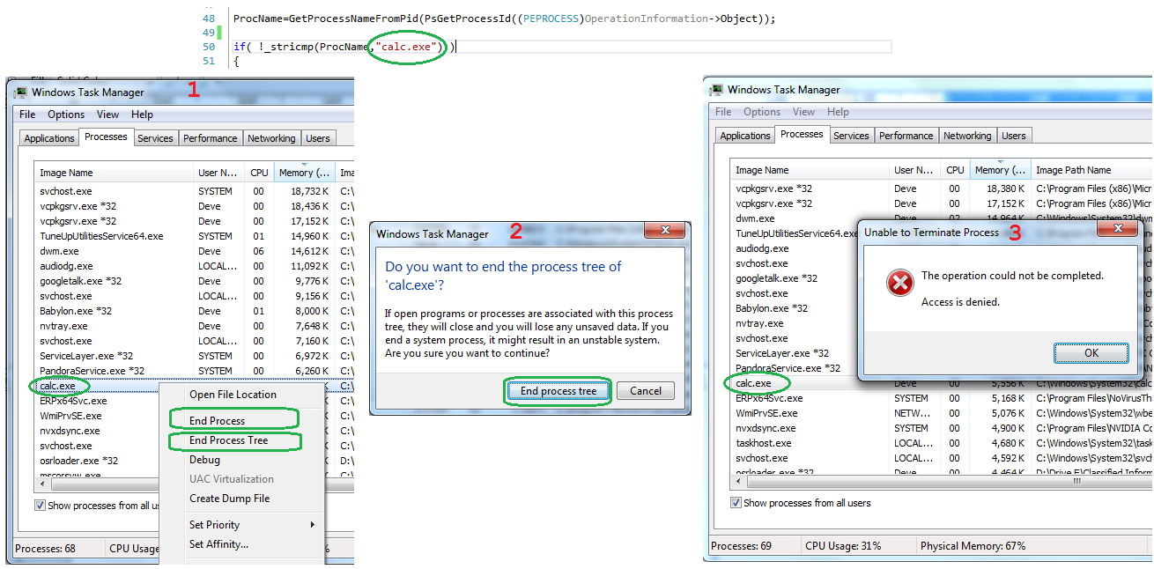Select the ERPx64Svc.exe row with 5,168 K
Viewport: 1154px width, 569px height.
tap(942, 398)
